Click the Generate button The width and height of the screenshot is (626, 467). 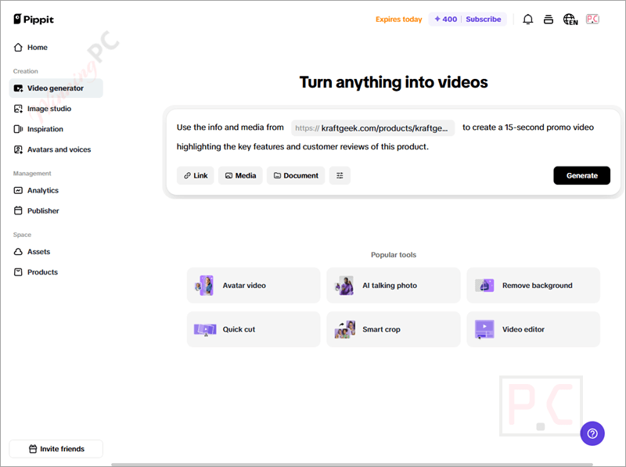[x=581, y=176]
